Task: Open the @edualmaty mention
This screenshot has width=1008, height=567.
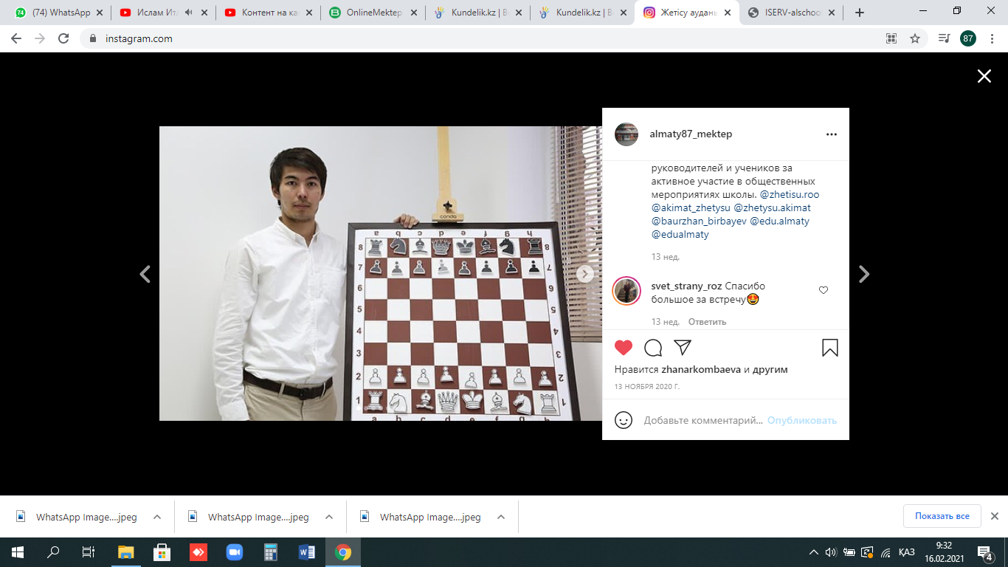Action: 680,234
